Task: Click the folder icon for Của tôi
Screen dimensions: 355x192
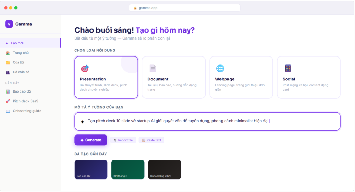Action: pos(8,62)
